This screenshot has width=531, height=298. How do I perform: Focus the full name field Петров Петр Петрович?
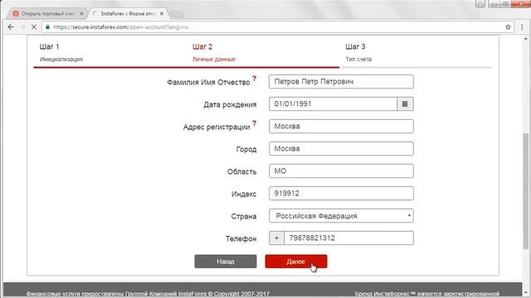tap(341, 82)
